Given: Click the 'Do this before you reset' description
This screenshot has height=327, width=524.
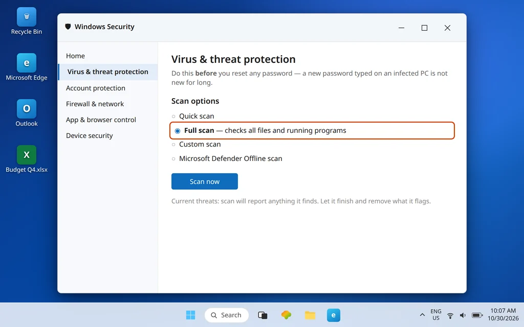Looking at the screenshot, I should 310,78.
